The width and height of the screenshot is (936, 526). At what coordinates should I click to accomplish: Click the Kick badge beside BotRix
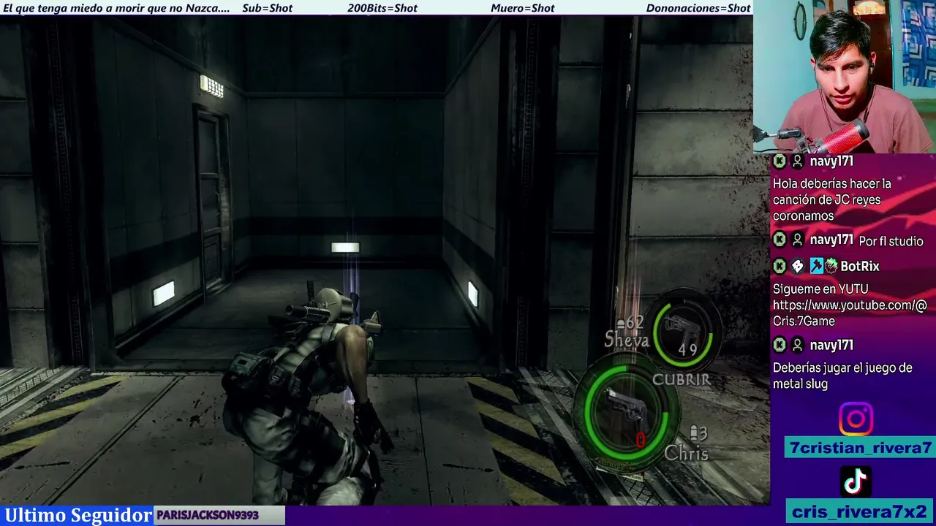point(780,266)
